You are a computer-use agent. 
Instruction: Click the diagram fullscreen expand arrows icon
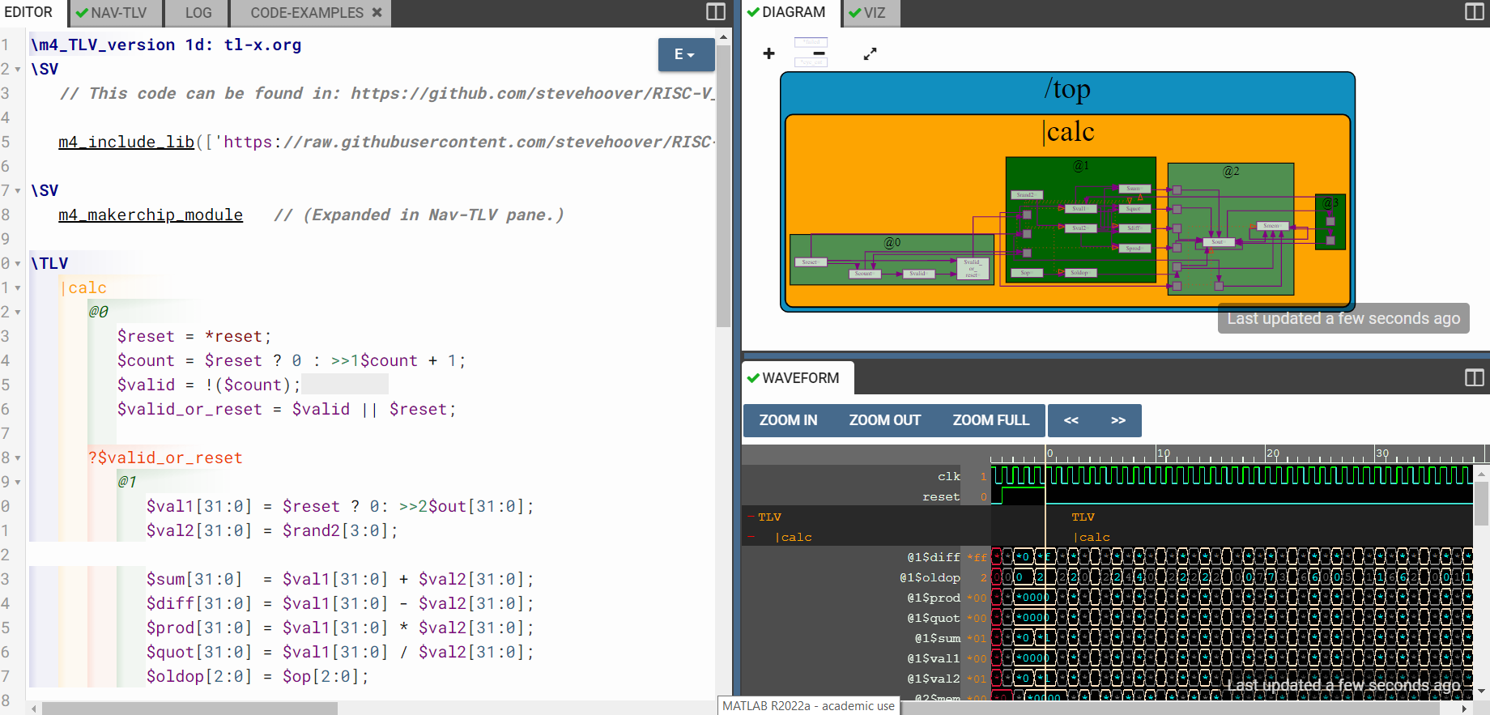coord(870,53)
